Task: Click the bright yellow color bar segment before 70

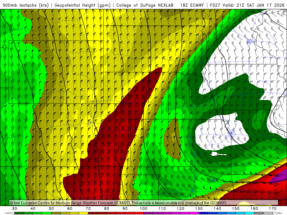Action: tap(84, 213)
